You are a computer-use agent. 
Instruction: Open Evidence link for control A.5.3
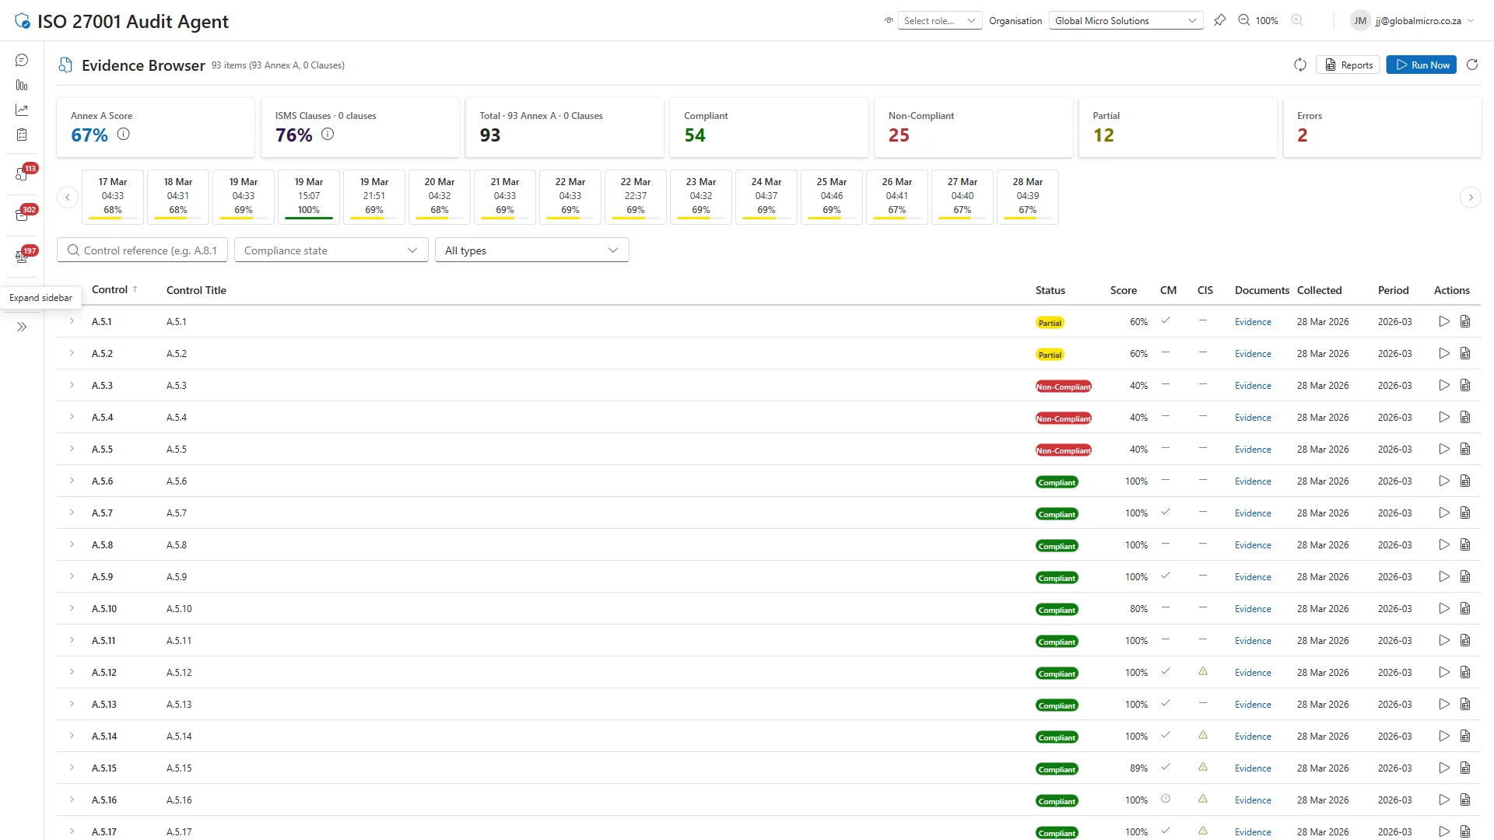pyautogui.click(x=1253, y=385)
